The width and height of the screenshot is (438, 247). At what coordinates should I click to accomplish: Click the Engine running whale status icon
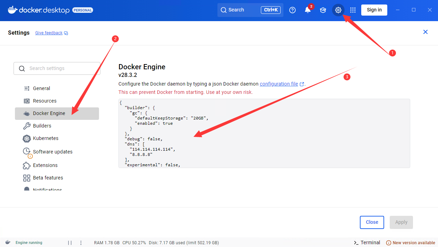click(x=8, y=242)
